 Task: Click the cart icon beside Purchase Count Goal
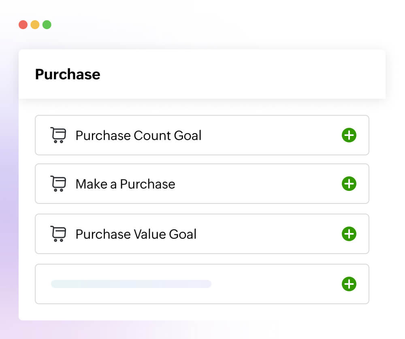(x=58, y=135)
